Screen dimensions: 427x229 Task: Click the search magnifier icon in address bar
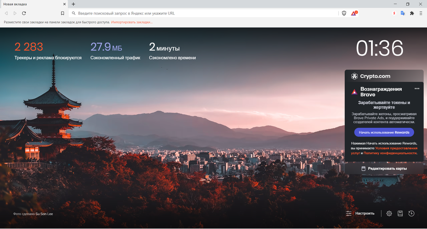point(74,13)
